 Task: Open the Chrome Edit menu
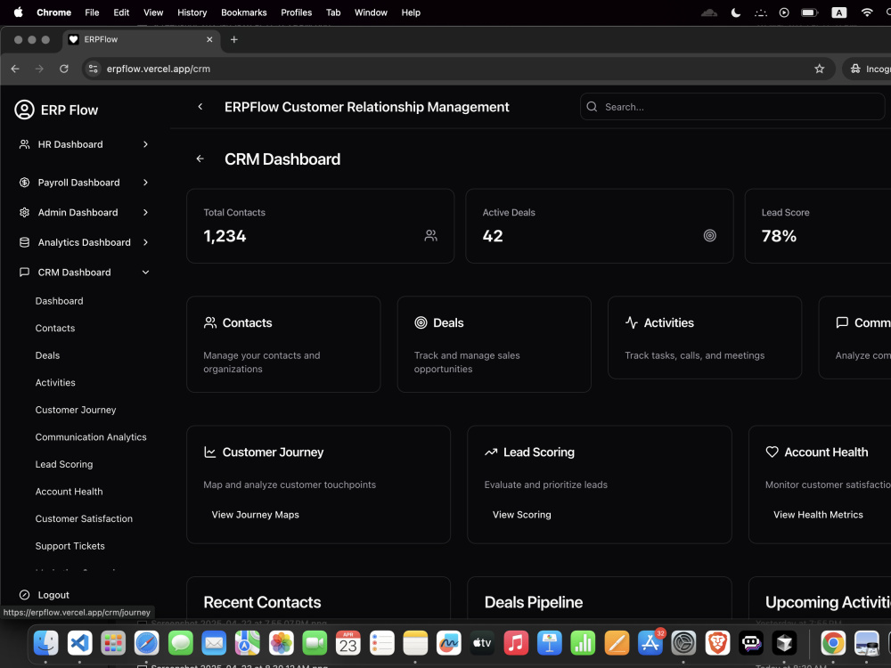coord(121,12)
